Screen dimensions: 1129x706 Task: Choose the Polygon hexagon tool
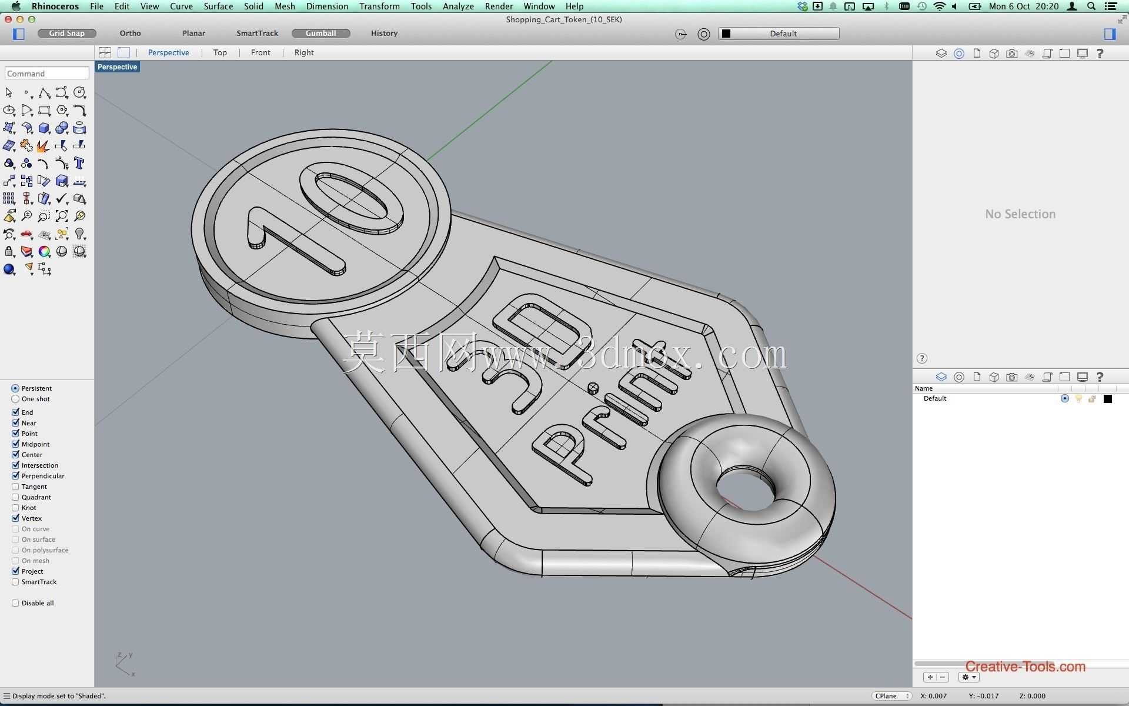click(62, 111)
